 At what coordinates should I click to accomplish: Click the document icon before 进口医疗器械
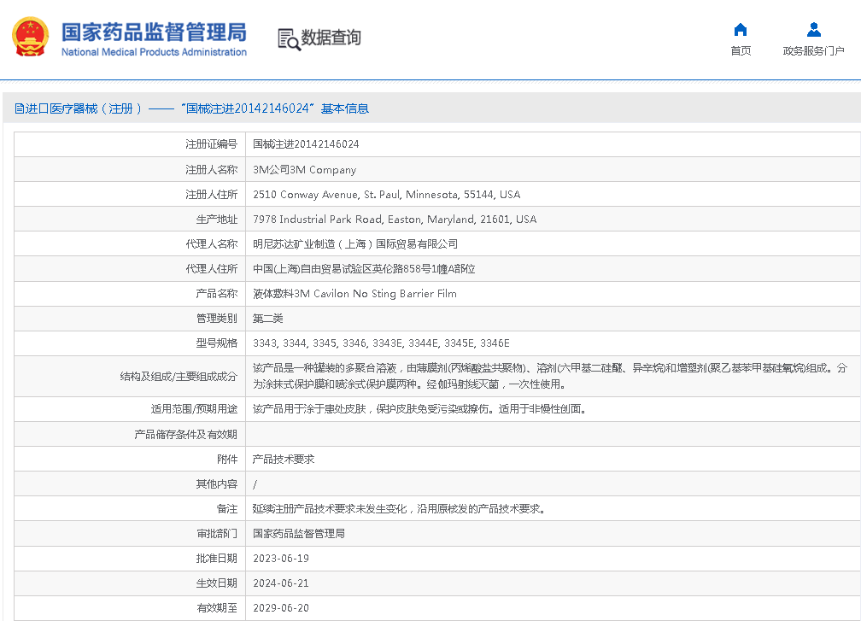(19, 108)
